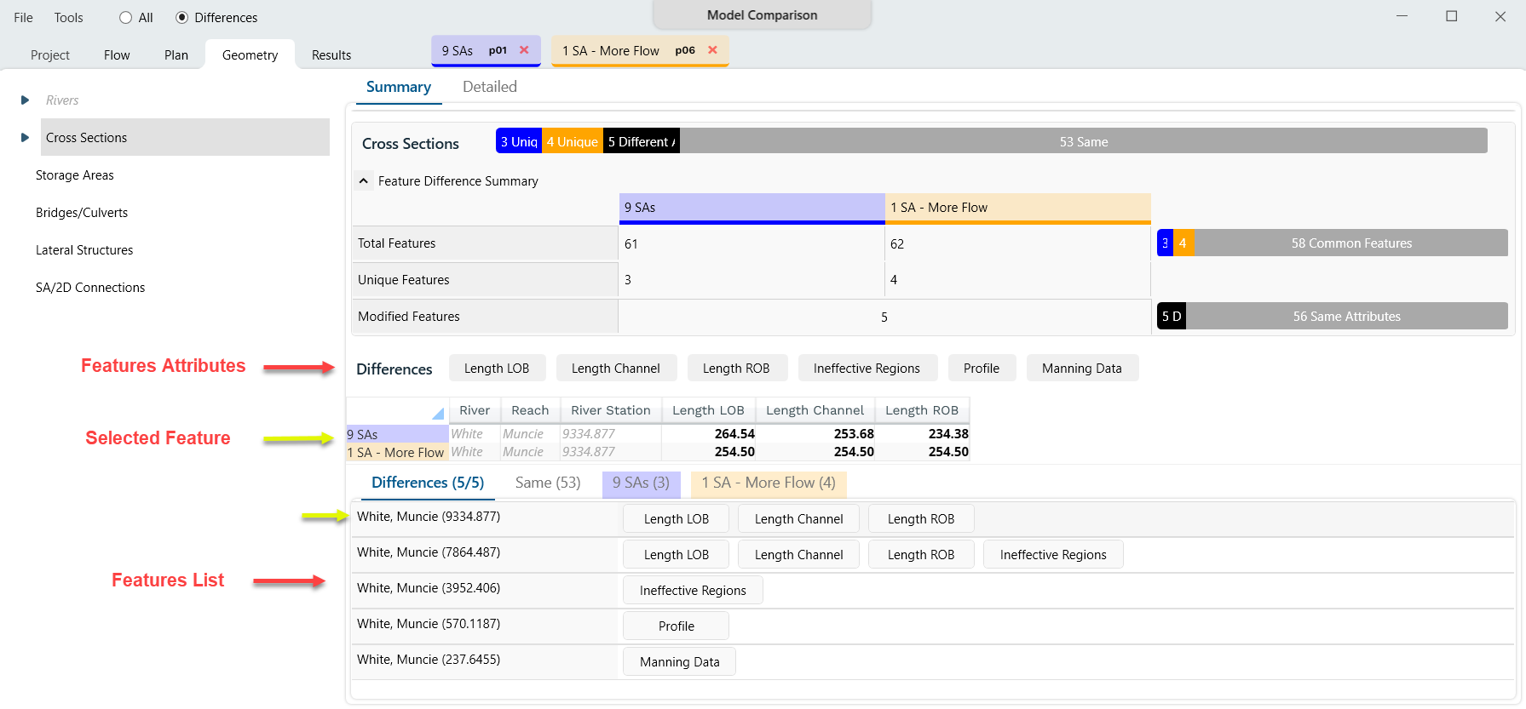This screenshot has height=709, width=1526.
Task: Click the Ineffective Regions differences filter button
Action: coord(867,369)
